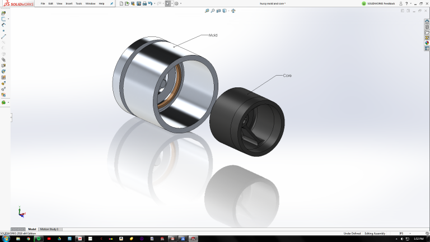Open the View menu
Image resolution: width=430 pixels, height=242 pixels.
pos(59,3)
